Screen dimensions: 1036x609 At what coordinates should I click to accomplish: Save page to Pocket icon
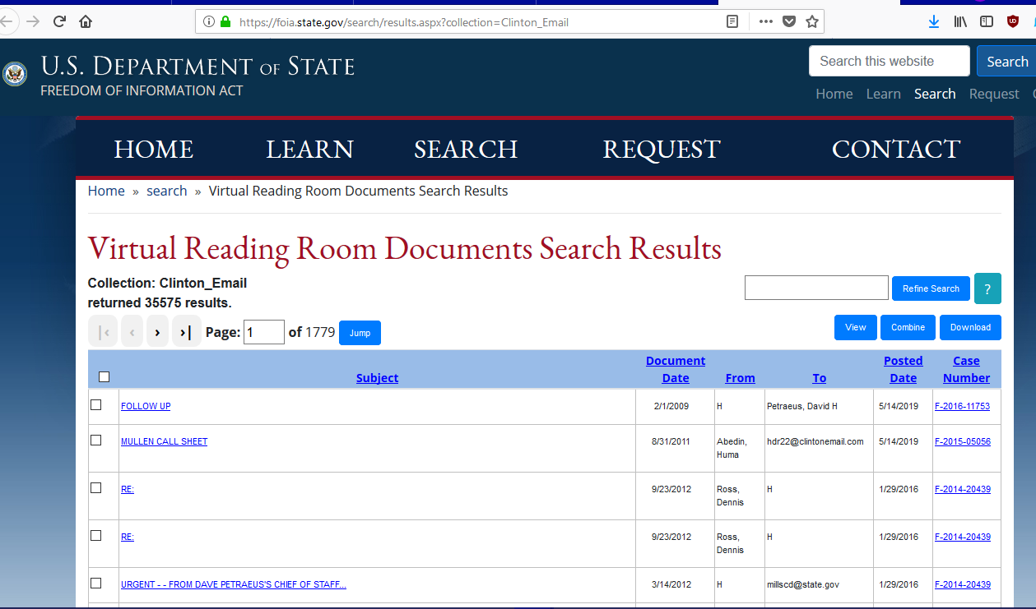click(x=789, y=22)
